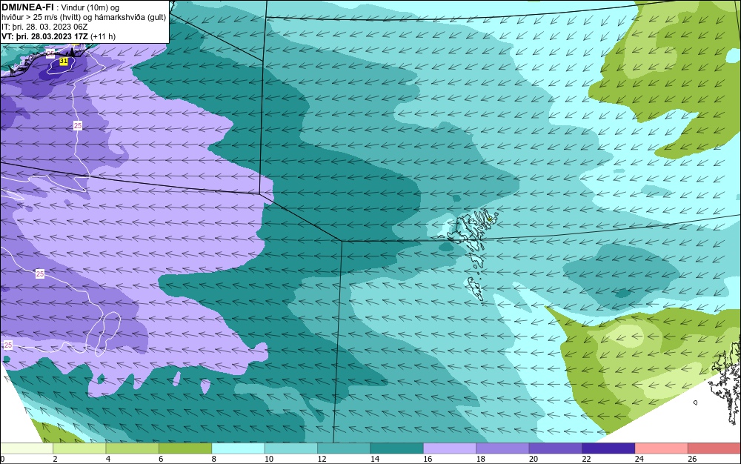The image size is (741, 464).
Task: Choose the dark teal 14–16 legend swatch
Action: tap(397, 448)
